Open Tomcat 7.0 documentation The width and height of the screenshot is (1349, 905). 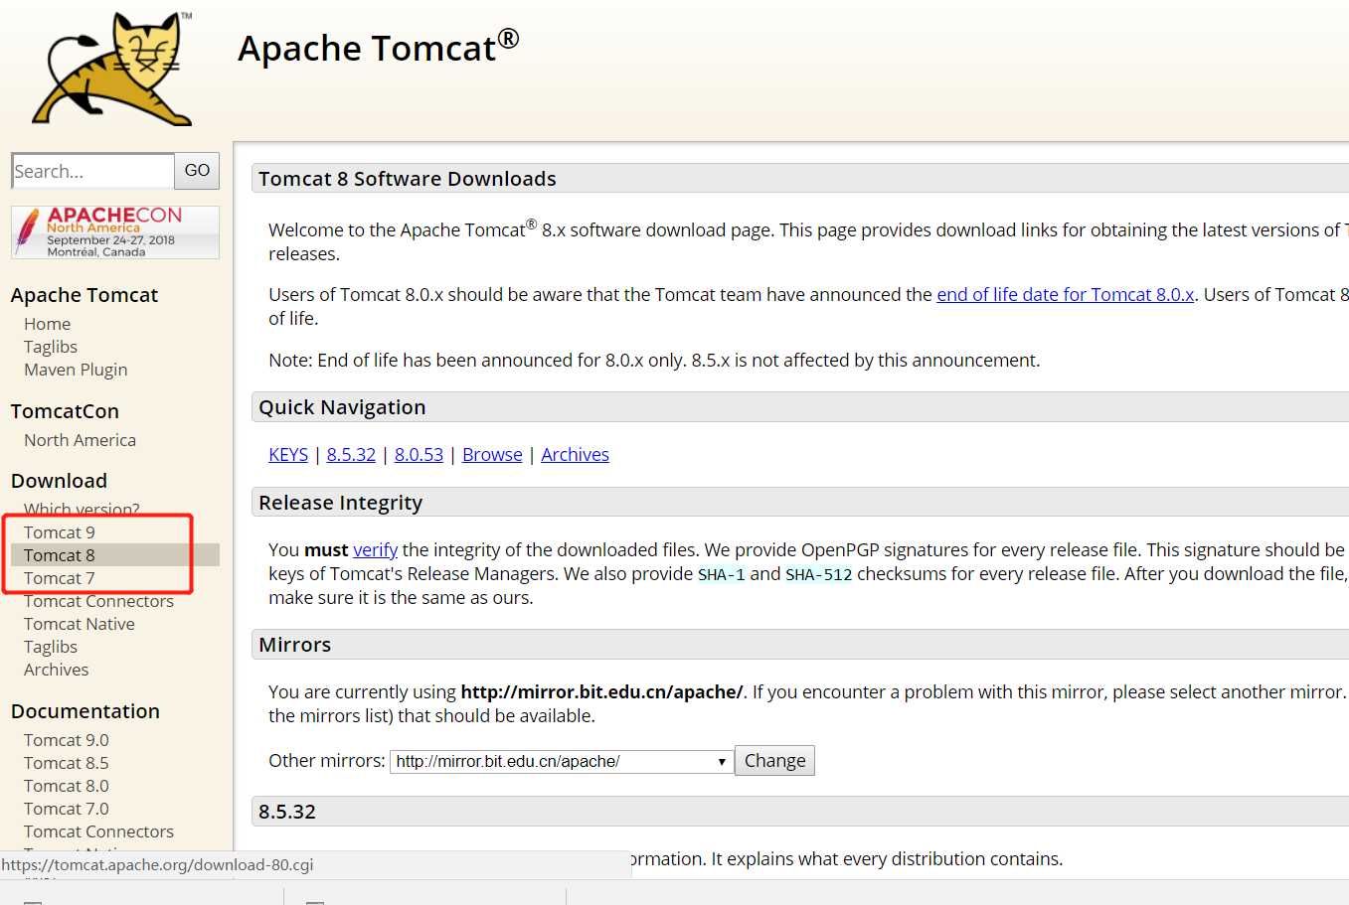pyautogui.click(x=67, y=809)
